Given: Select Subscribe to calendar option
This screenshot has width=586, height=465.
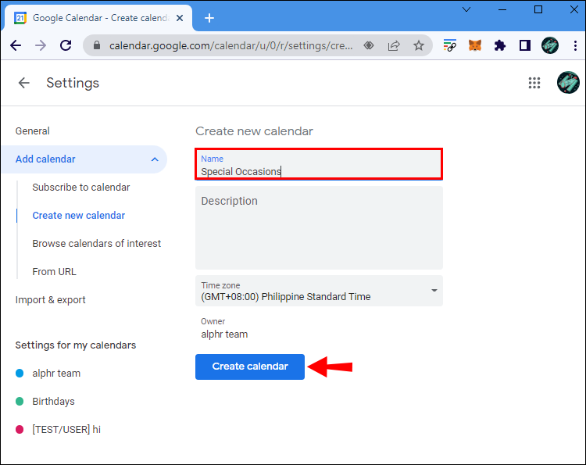Looking at the screenshot, I should pos(81,188).
